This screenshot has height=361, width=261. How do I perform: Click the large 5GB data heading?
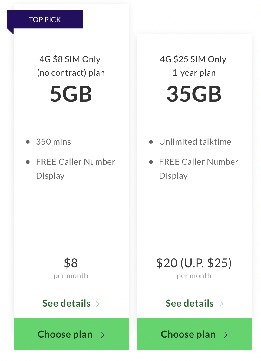(71, 94)
